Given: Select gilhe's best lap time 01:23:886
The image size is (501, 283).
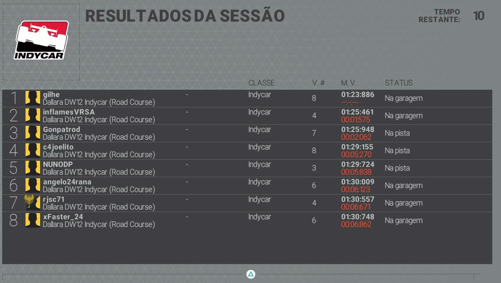Looking at the screenshot, I should tap(357, 95).
